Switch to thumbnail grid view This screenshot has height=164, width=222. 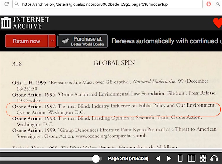click(x=203, y=158)
